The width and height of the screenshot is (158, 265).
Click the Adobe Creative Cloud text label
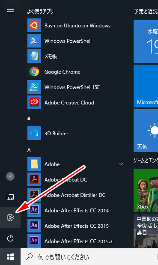pyautogui.click(x=69, y=103)
